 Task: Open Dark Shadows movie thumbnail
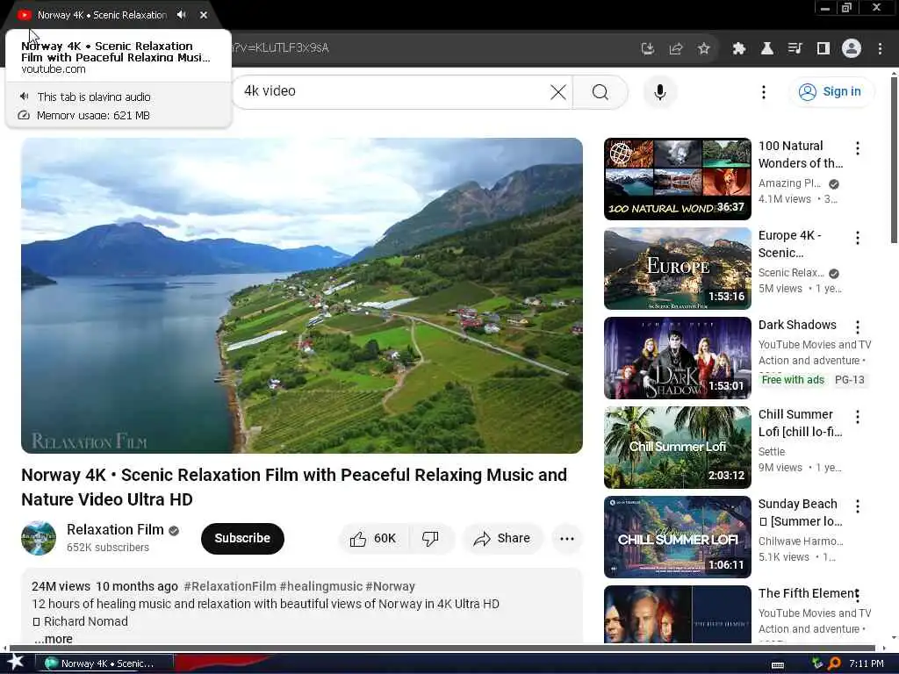[678, 358]
